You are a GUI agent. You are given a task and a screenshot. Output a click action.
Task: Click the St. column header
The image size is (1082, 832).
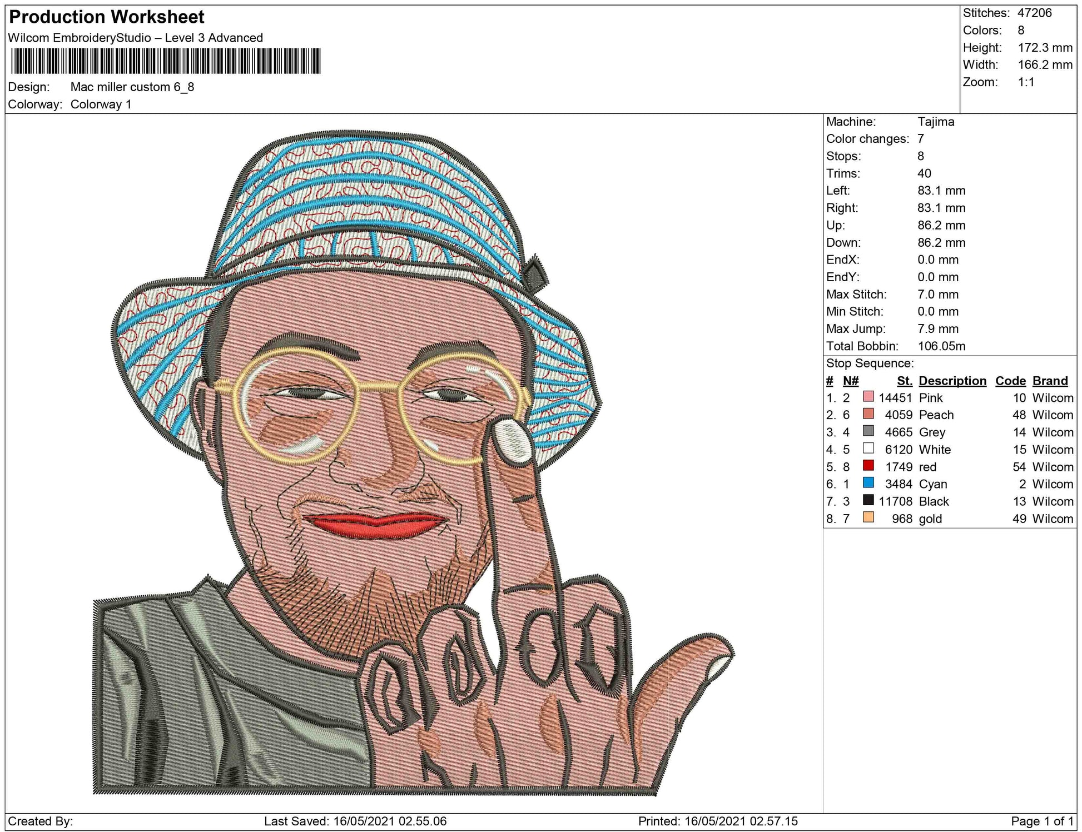coord(904,381)
